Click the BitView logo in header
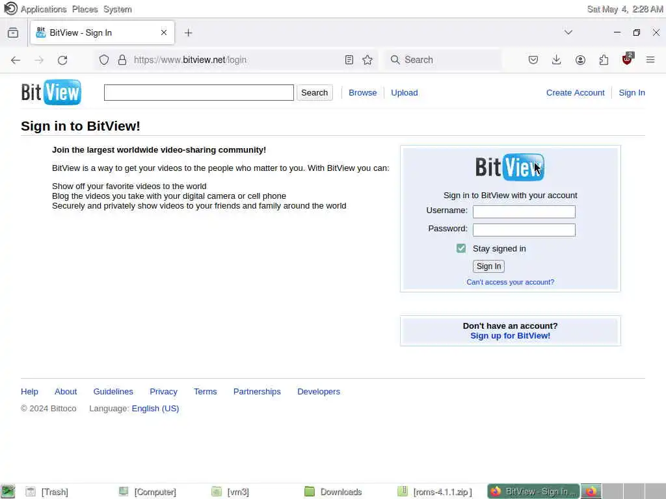 (x=51, y=92)
